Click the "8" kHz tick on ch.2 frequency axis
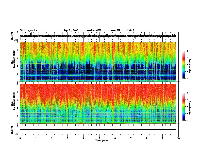Image resolution: width=201 pixels, height=155 pixels. (x=18, y=92)
